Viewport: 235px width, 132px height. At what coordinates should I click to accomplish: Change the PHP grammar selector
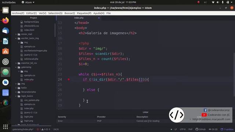[190, 129]
